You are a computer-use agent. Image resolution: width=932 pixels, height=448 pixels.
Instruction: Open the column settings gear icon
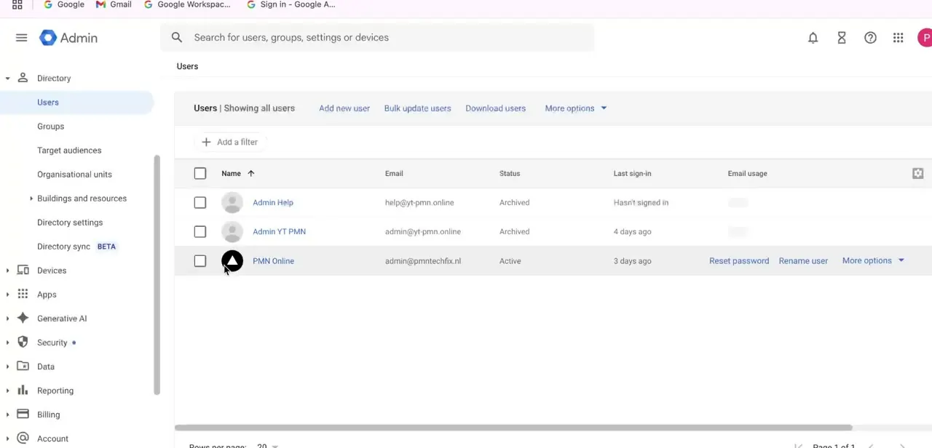(917, 173)
